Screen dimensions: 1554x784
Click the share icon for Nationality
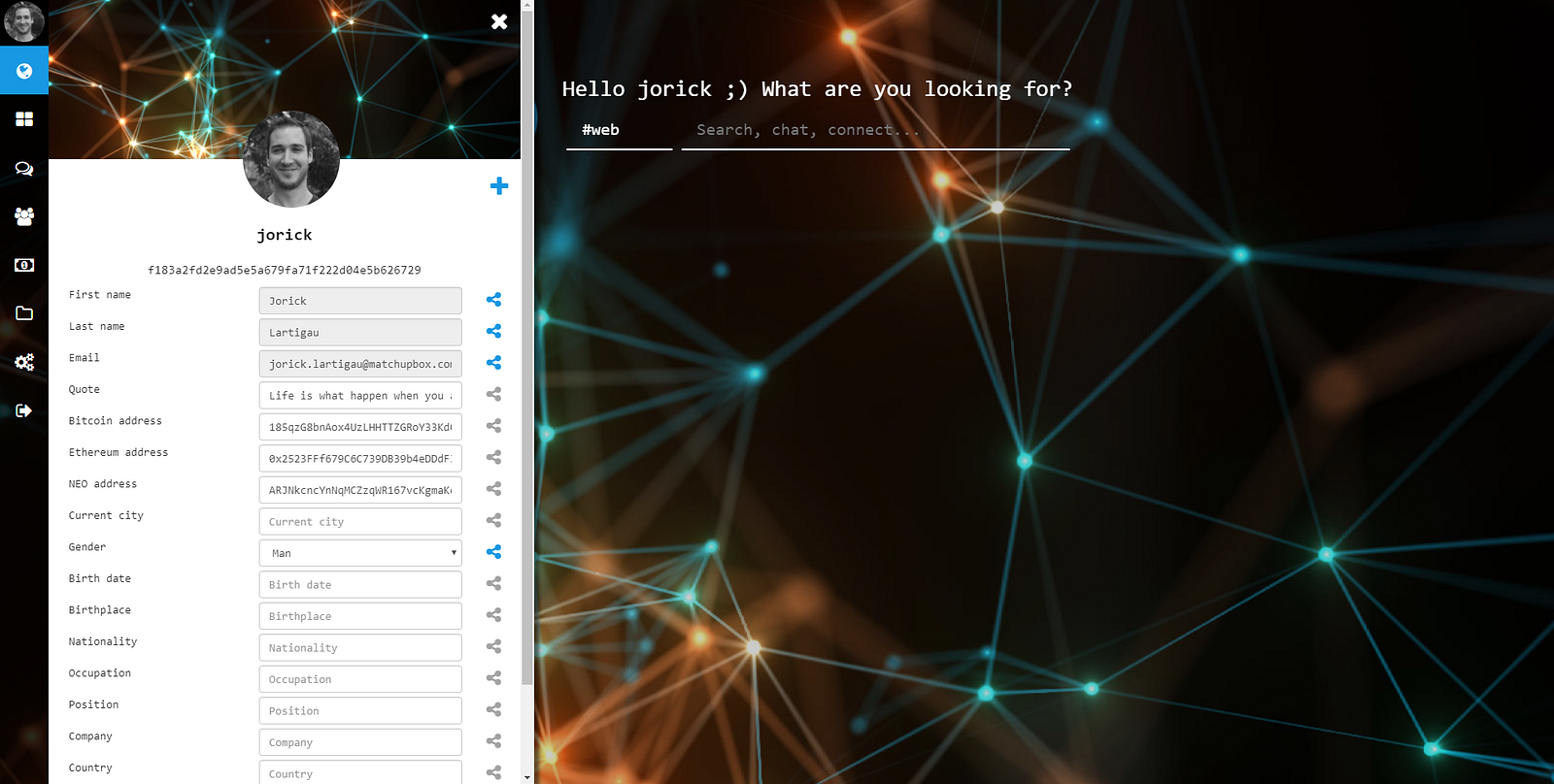coord(493,646)
